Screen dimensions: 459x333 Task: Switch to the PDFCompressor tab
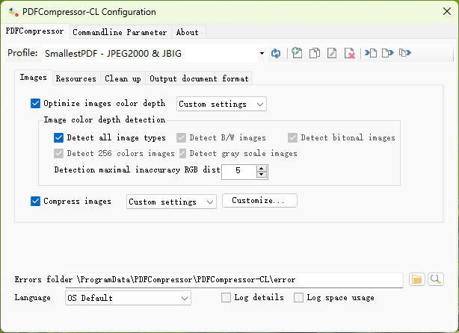[x=35, y=31]
